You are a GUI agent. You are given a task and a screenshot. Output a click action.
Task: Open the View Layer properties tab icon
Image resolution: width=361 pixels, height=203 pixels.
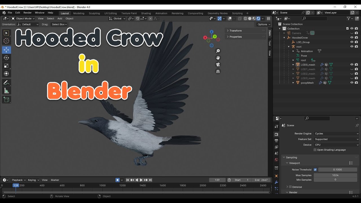(x=276, y=147)
